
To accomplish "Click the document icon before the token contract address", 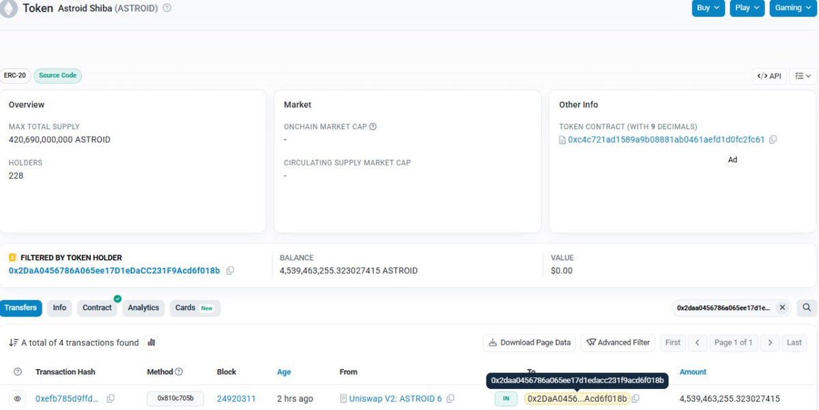I will (562, 140).
